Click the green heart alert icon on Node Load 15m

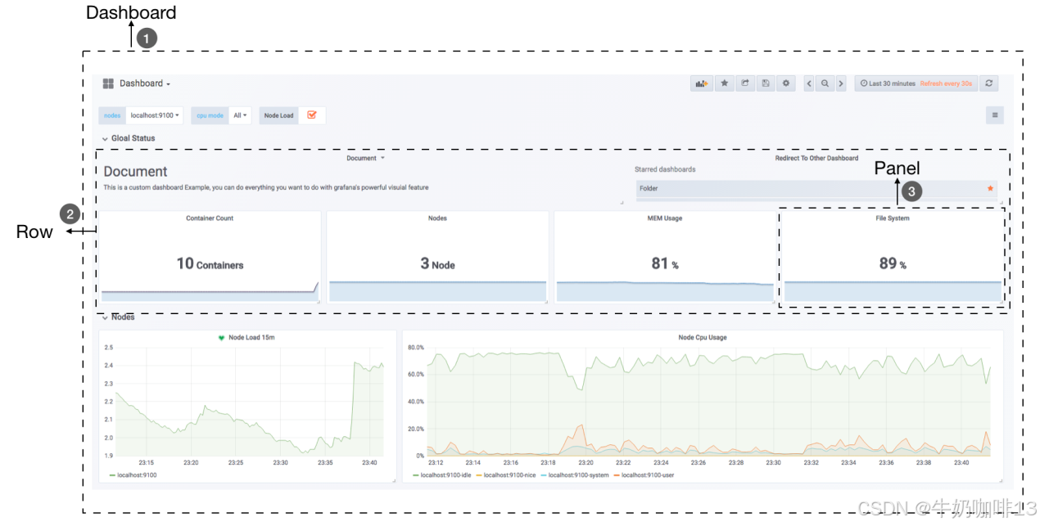point(221,338)
